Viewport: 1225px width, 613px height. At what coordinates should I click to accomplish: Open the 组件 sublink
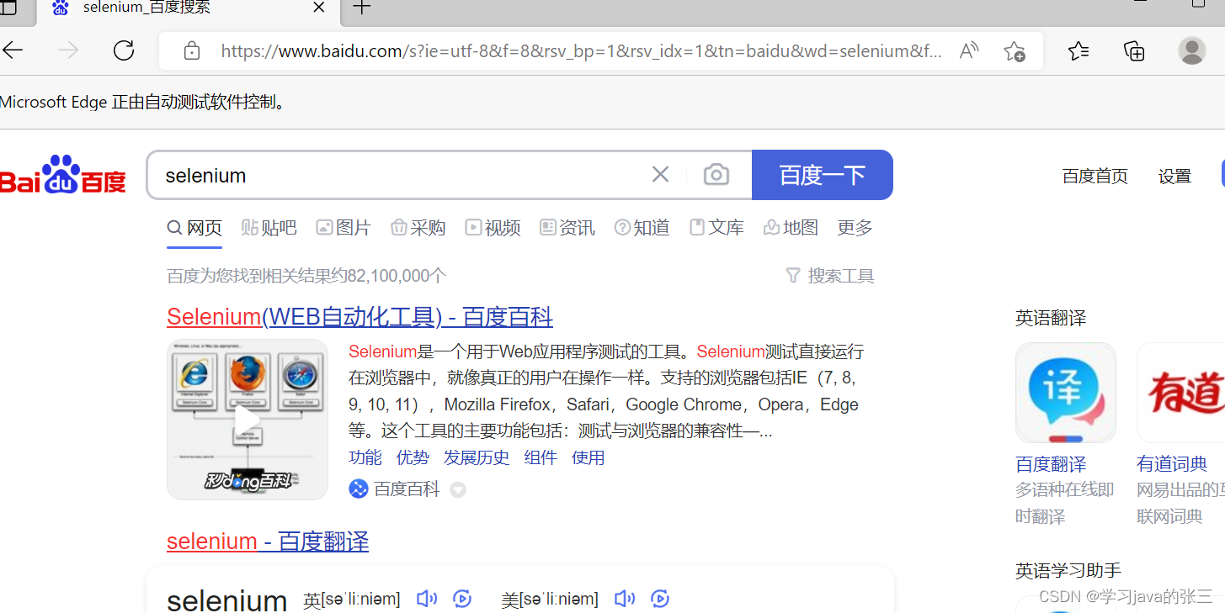click(541, 457)
